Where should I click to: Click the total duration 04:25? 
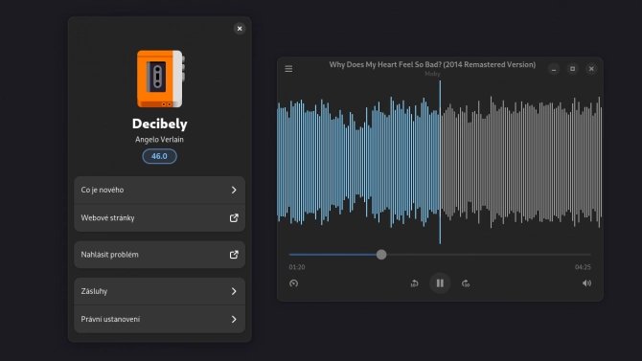pos(583,267)
